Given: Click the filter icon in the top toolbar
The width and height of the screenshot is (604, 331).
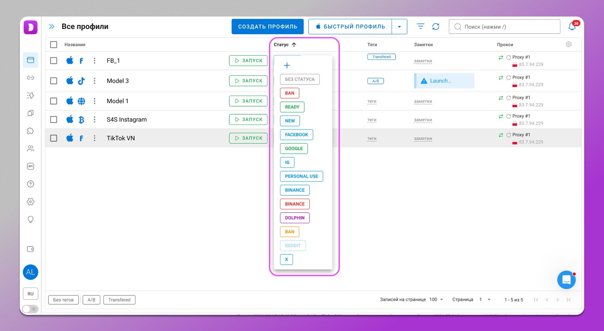Looking at the screenshot, I should pyautogui.click(x=420, y=27).
